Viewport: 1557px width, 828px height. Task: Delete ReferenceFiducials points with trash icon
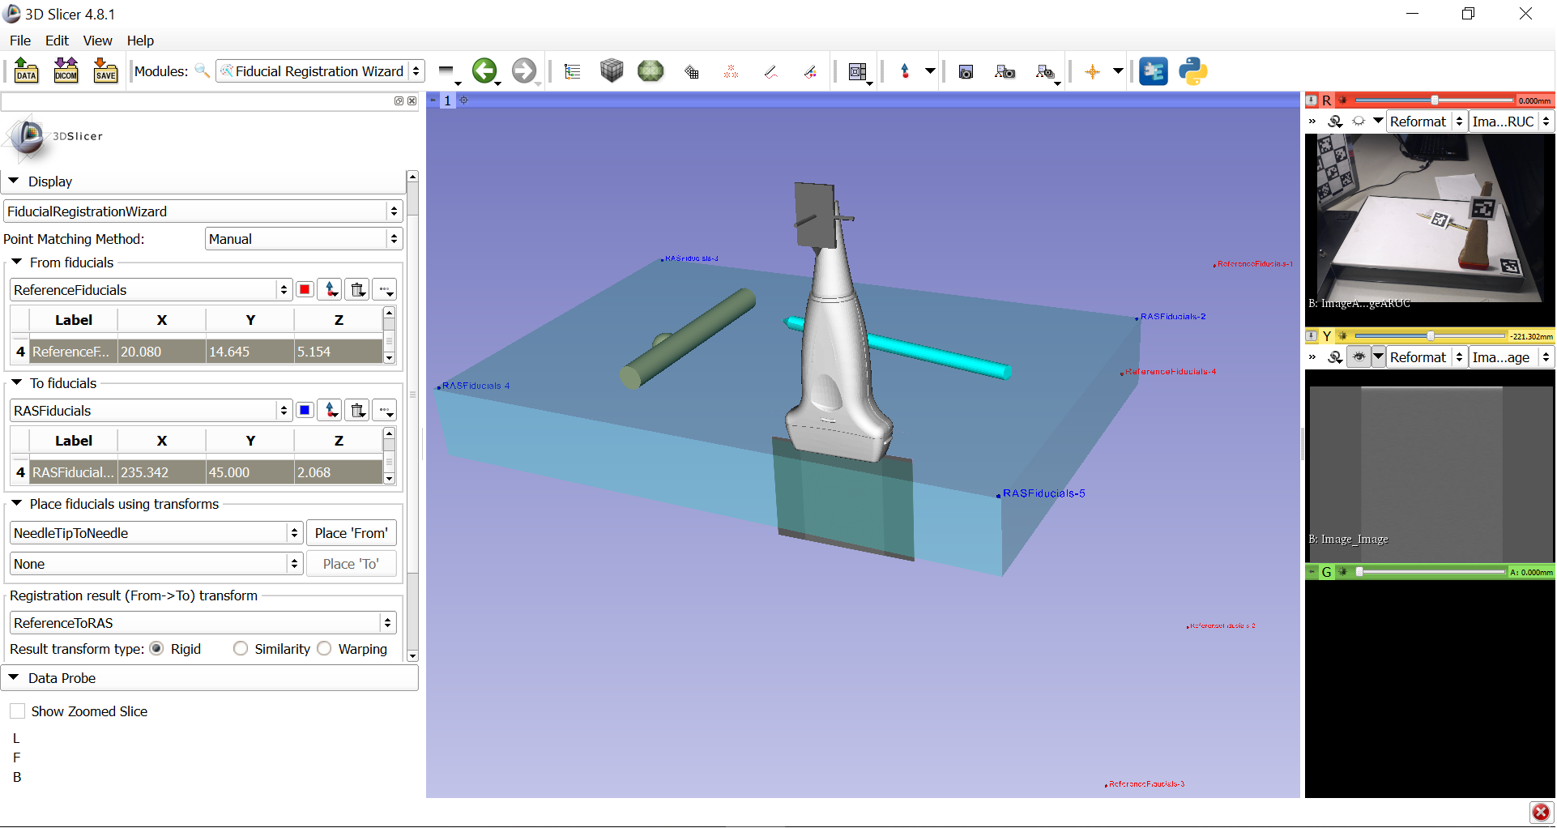(x=357, y=290)
